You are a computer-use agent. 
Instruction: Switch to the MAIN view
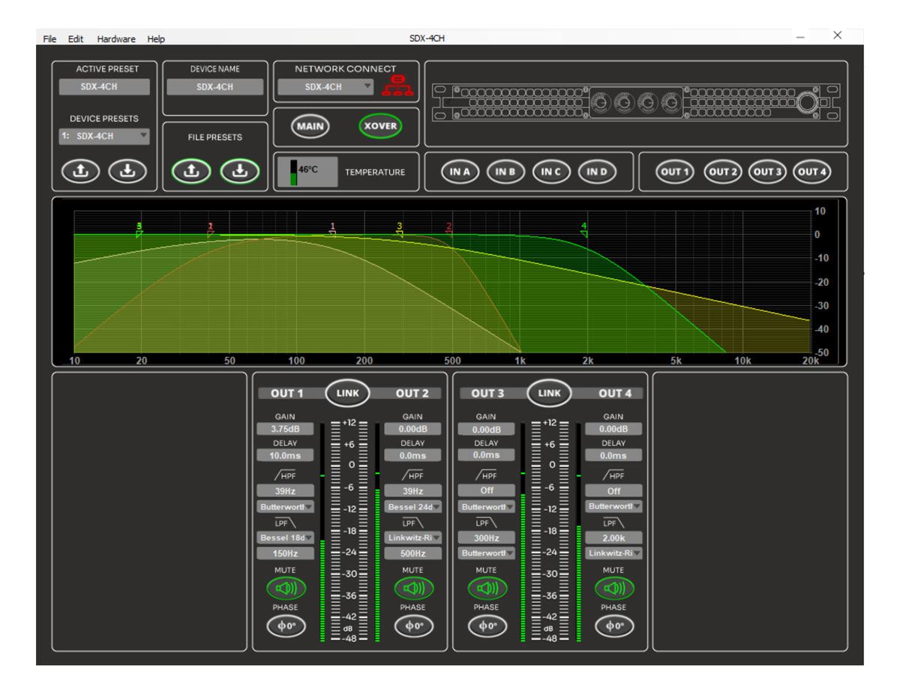click(310, 126)
